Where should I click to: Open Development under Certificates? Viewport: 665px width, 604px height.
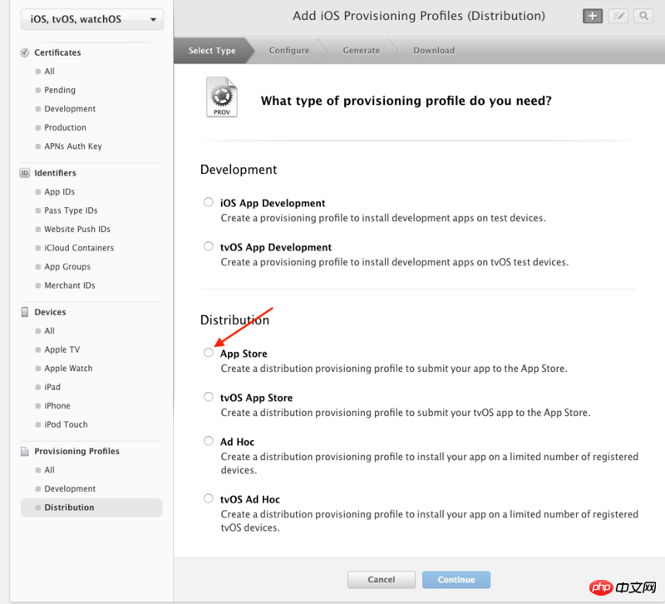70,109
